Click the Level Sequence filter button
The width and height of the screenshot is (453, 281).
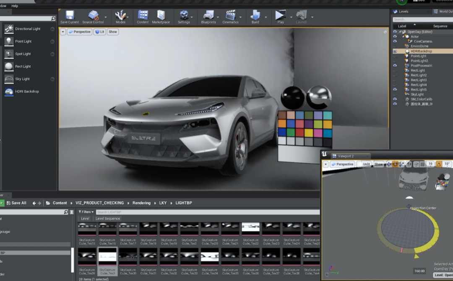coord(107,219)
